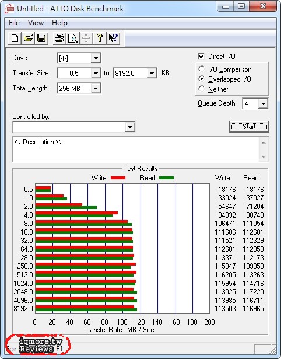Viewport: 281px width, 359px height.
Task: Click the Description box scroll up arrow
Action: [264, 142]
